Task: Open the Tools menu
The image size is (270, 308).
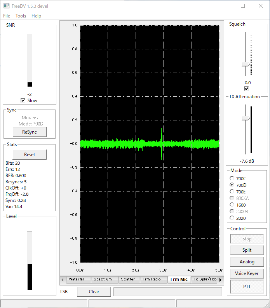Action: (x=21, y=16)
